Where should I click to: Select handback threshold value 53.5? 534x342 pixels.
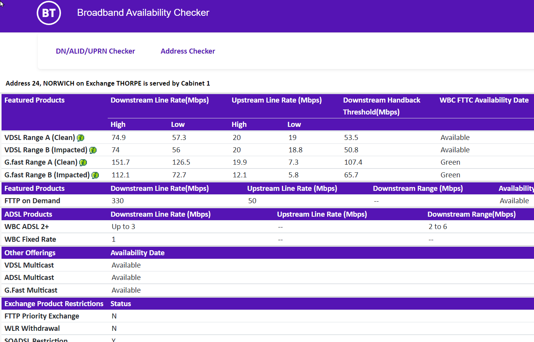pyautogui.click(x=351, y=138)
